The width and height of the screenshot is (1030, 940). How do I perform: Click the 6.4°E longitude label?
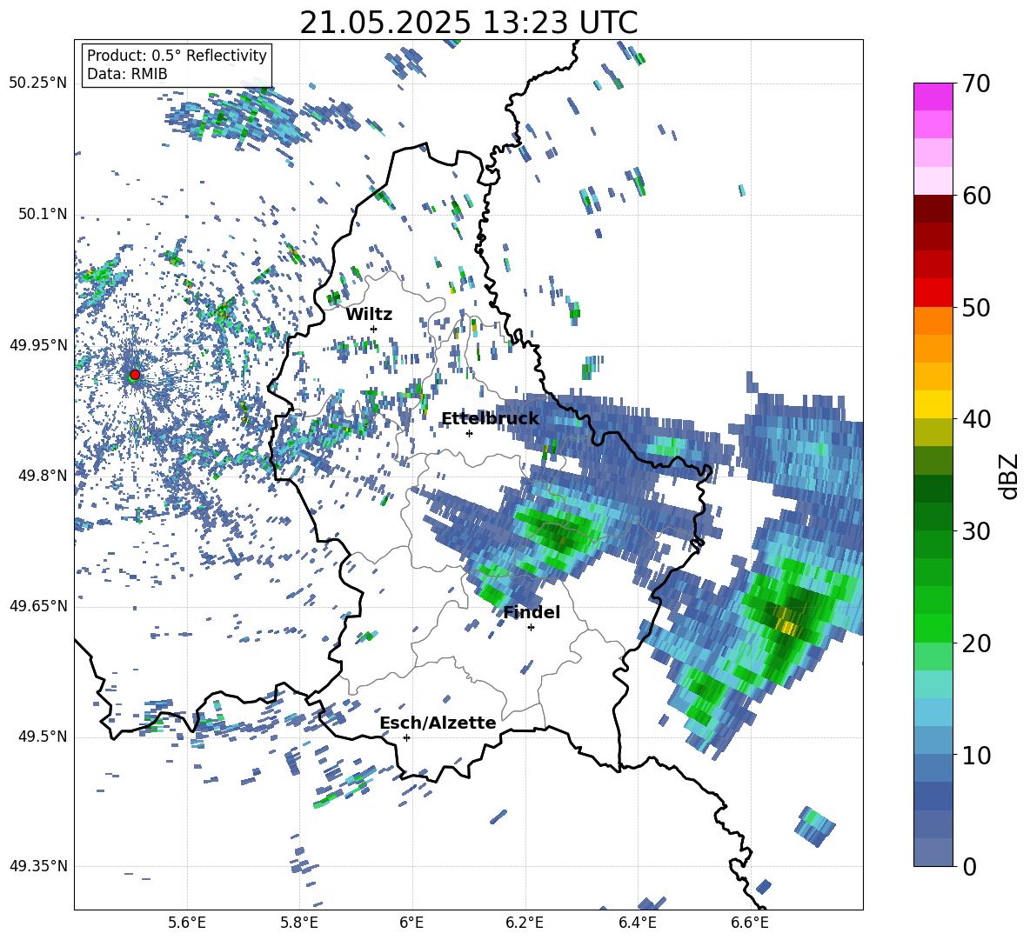(637, 923)
